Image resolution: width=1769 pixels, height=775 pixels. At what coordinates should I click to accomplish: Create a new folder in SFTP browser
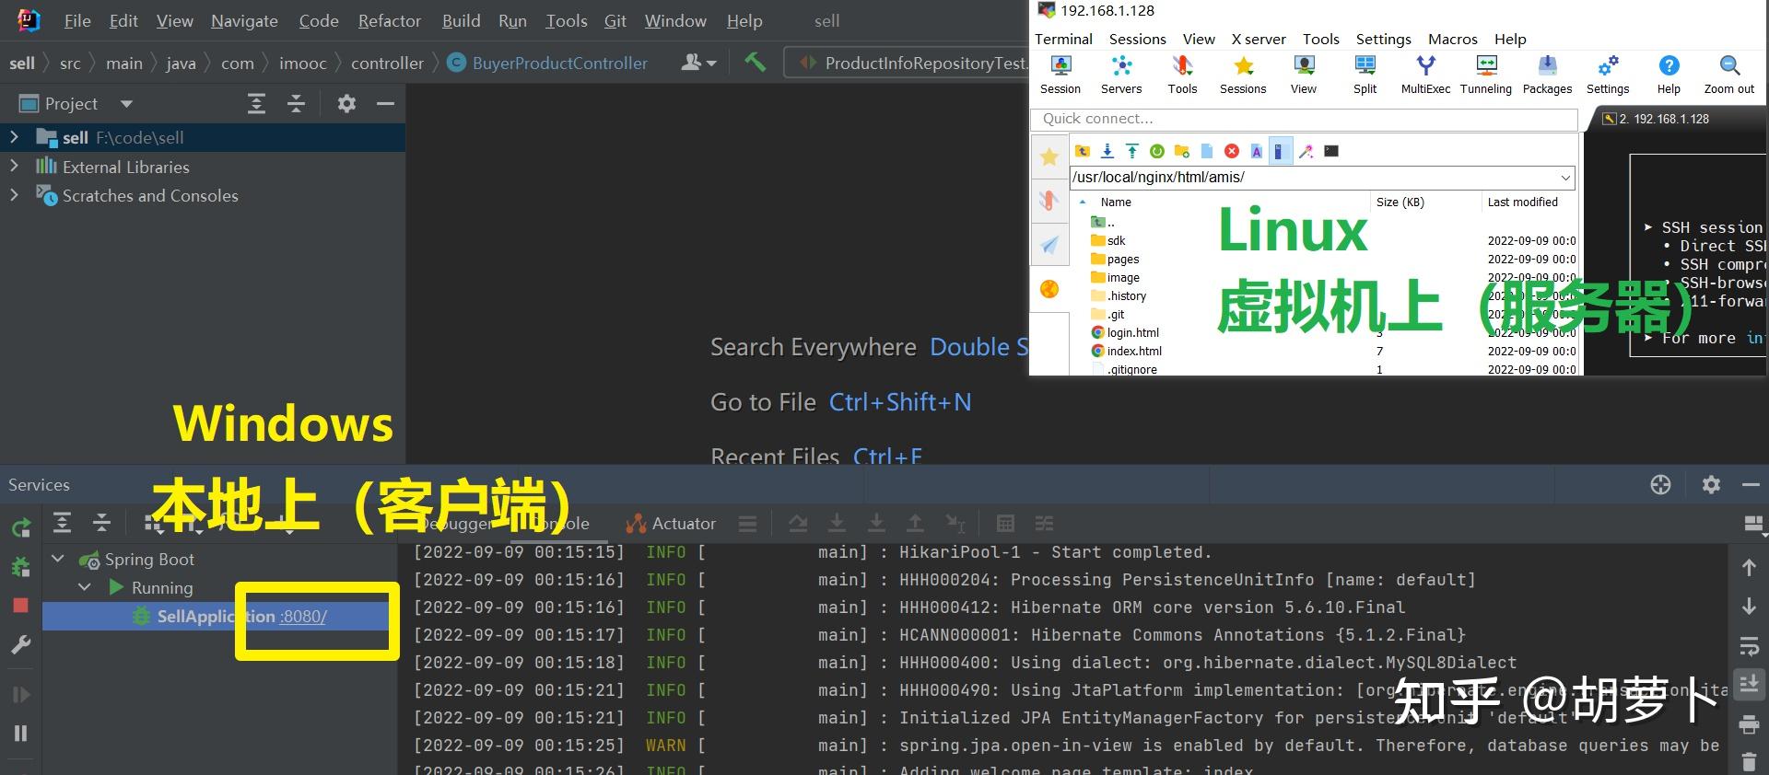(1182, 151)
